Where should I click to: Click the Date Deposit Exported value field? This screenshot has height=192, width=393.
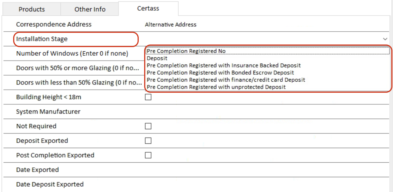click(x=266, y=184)
